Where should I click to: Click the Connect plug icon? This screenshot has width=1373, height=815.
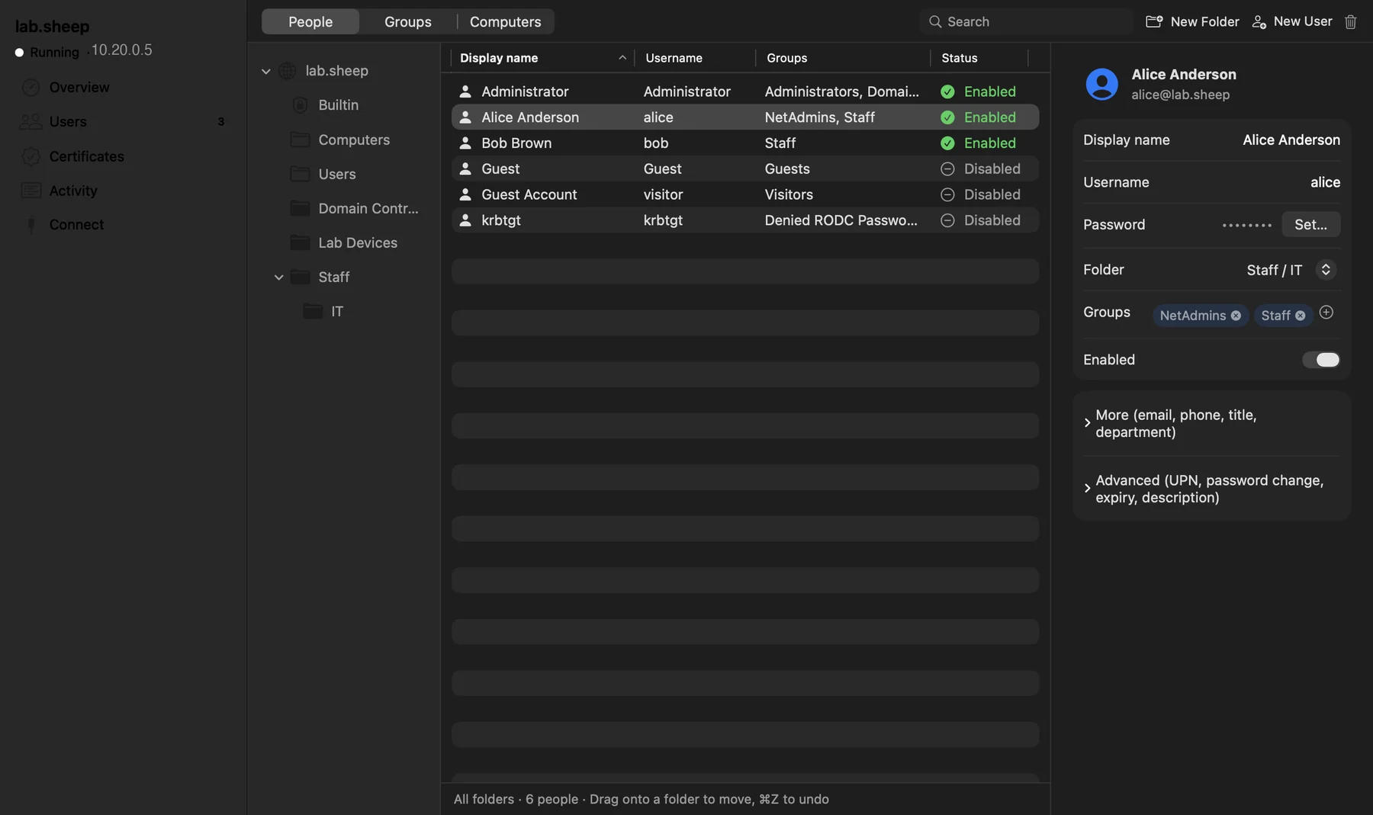pyautogui.click(x=31, y=225)
